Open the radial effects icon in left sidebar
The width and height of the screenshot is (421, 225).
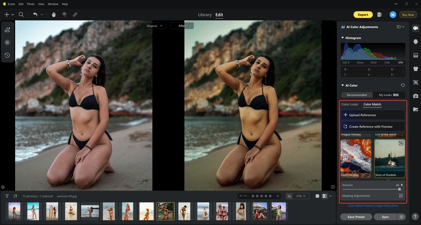(x=7, y=42)
